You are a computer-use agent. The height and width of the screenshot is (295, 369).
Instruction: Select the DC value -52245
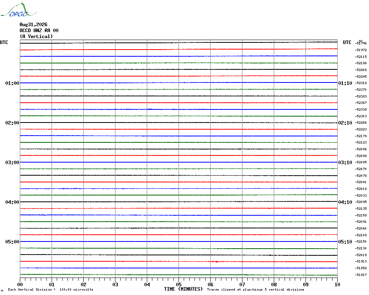361,77
